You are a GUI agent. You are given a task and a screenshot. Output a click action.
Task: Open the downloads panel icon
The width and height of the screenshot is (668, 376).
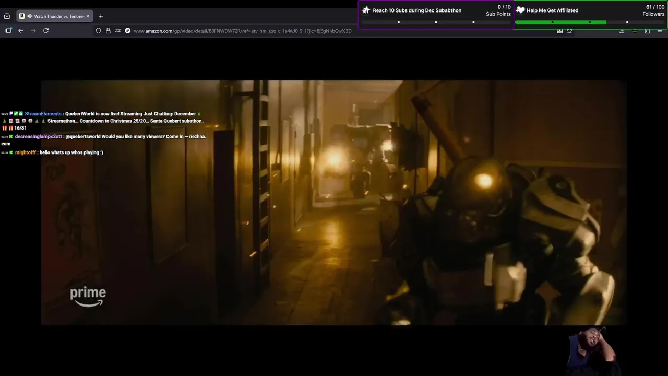coord(622,31)
